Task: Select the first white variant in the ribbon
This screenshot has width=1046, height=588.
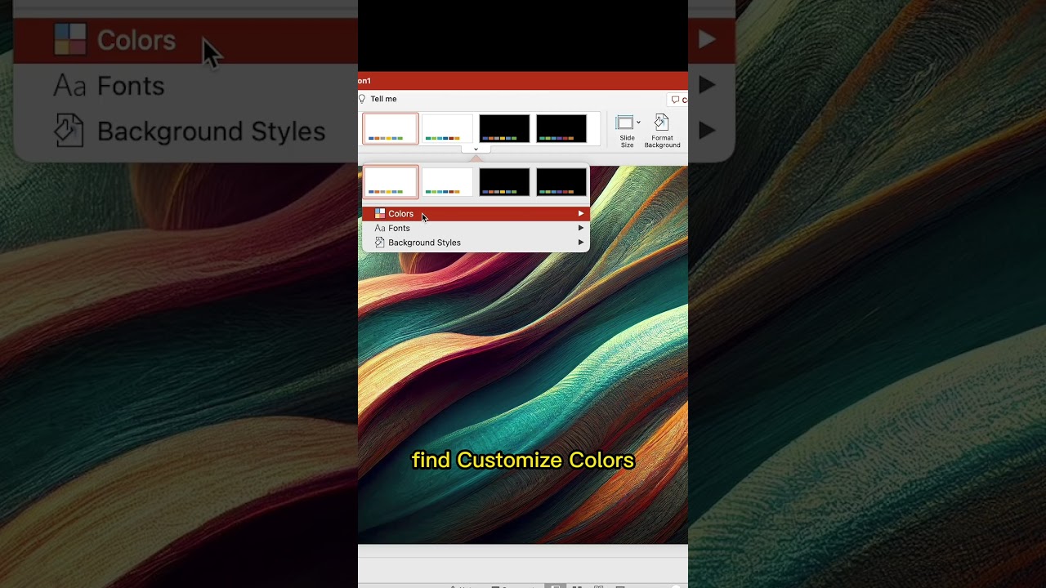Action: click(x=391, y=129)
